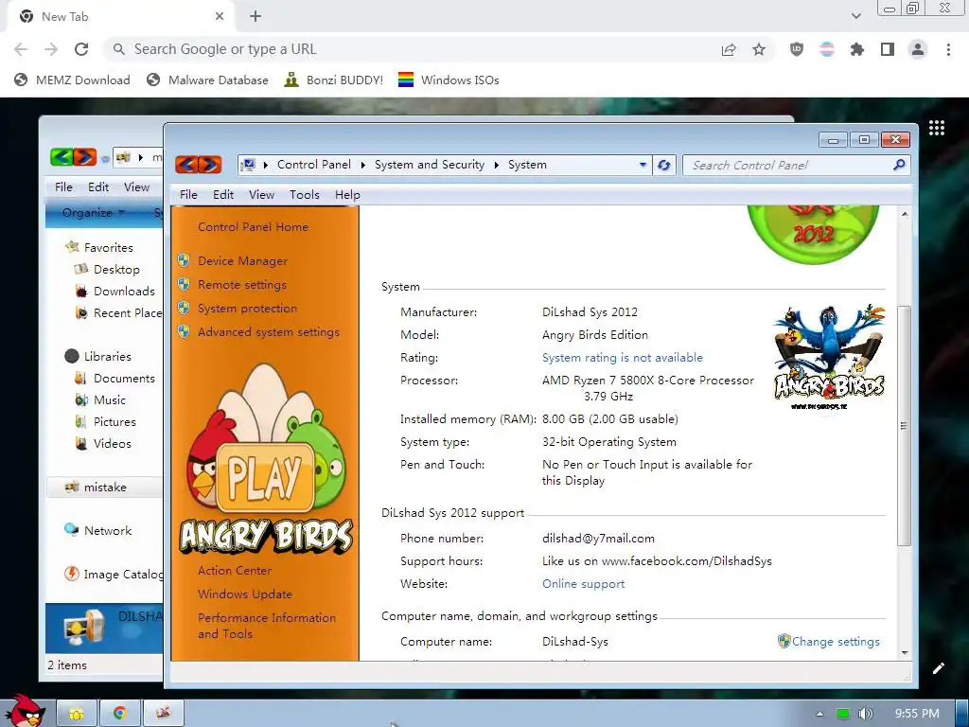The image size is (969, 727).
Task: Bookmark this tab with the star icon
Action: 759,49
